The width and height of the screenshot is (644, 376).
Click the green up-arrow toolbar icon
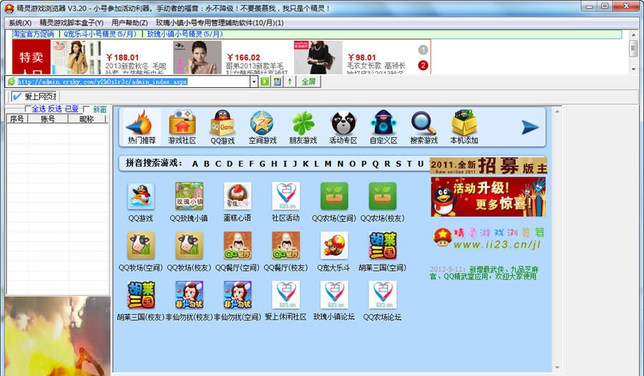[x=290, y=81]
